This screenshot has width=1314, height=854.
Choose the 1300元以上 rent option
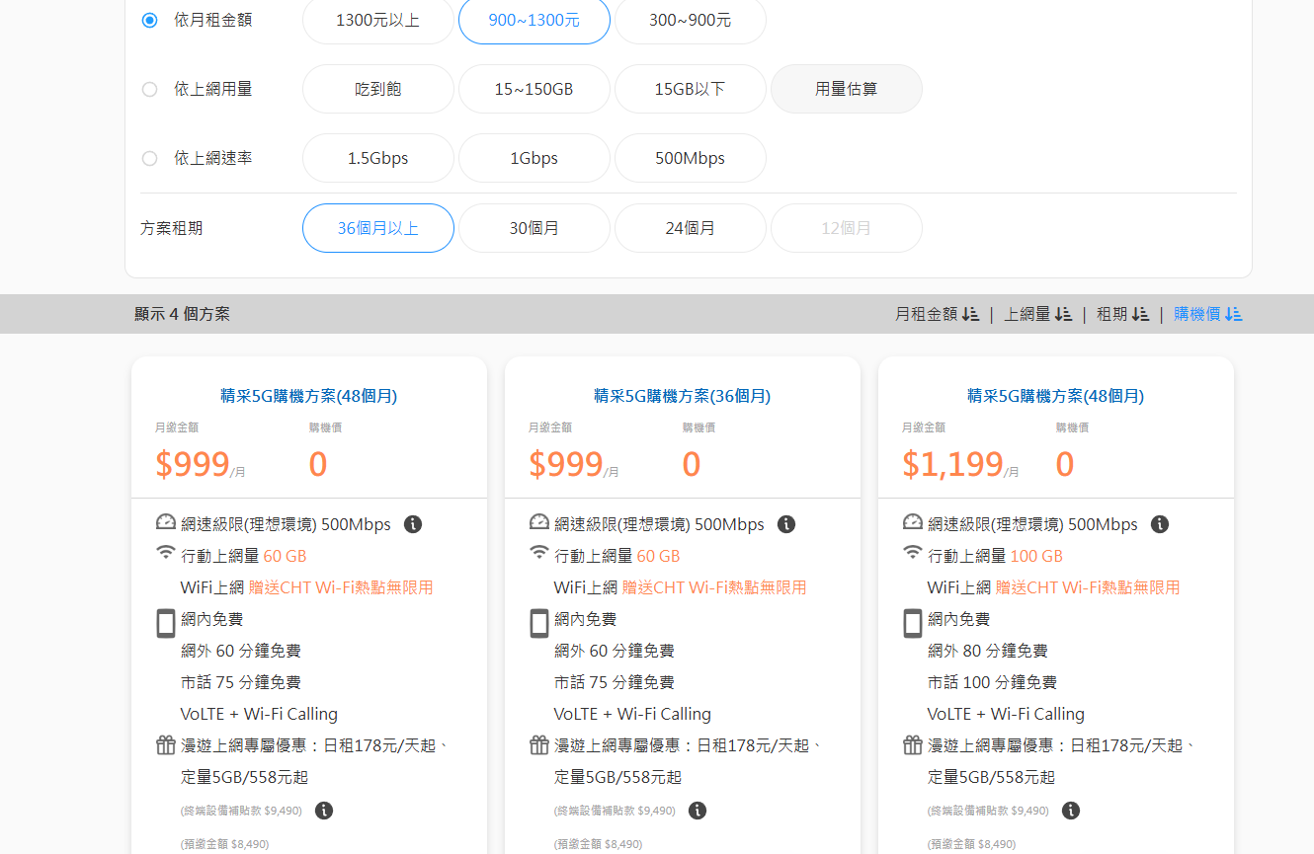tap(378, 20)
